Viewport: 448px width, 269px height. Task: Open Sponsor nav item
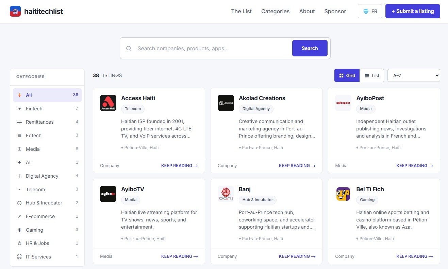tap(335, 11)
